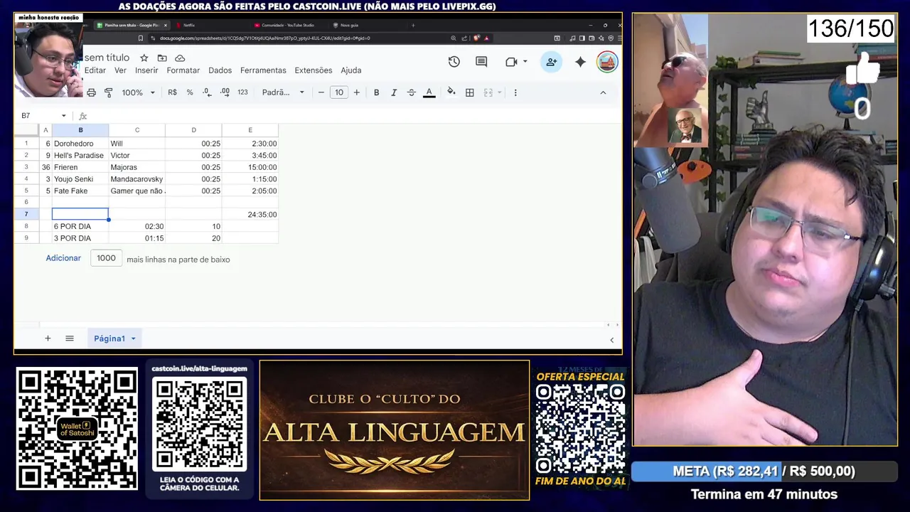Select the Frieren cell
This screenshot has height=512, width=910.
click(x=80, y=167)
